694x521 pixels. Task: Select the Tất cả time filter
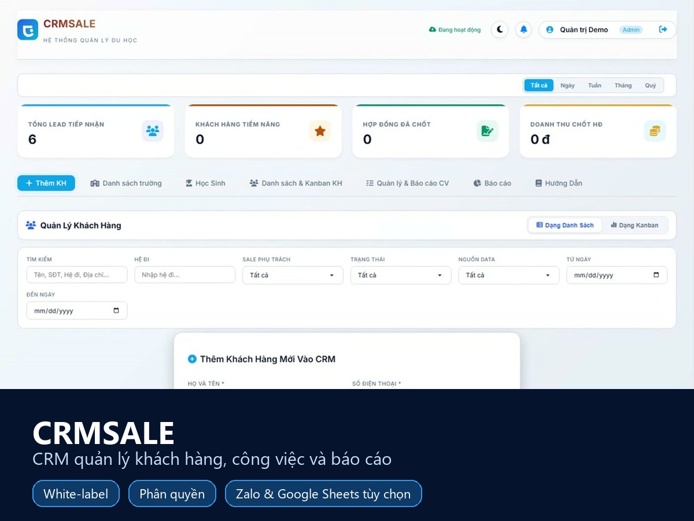pyautogui.click(x=539, y=86)
